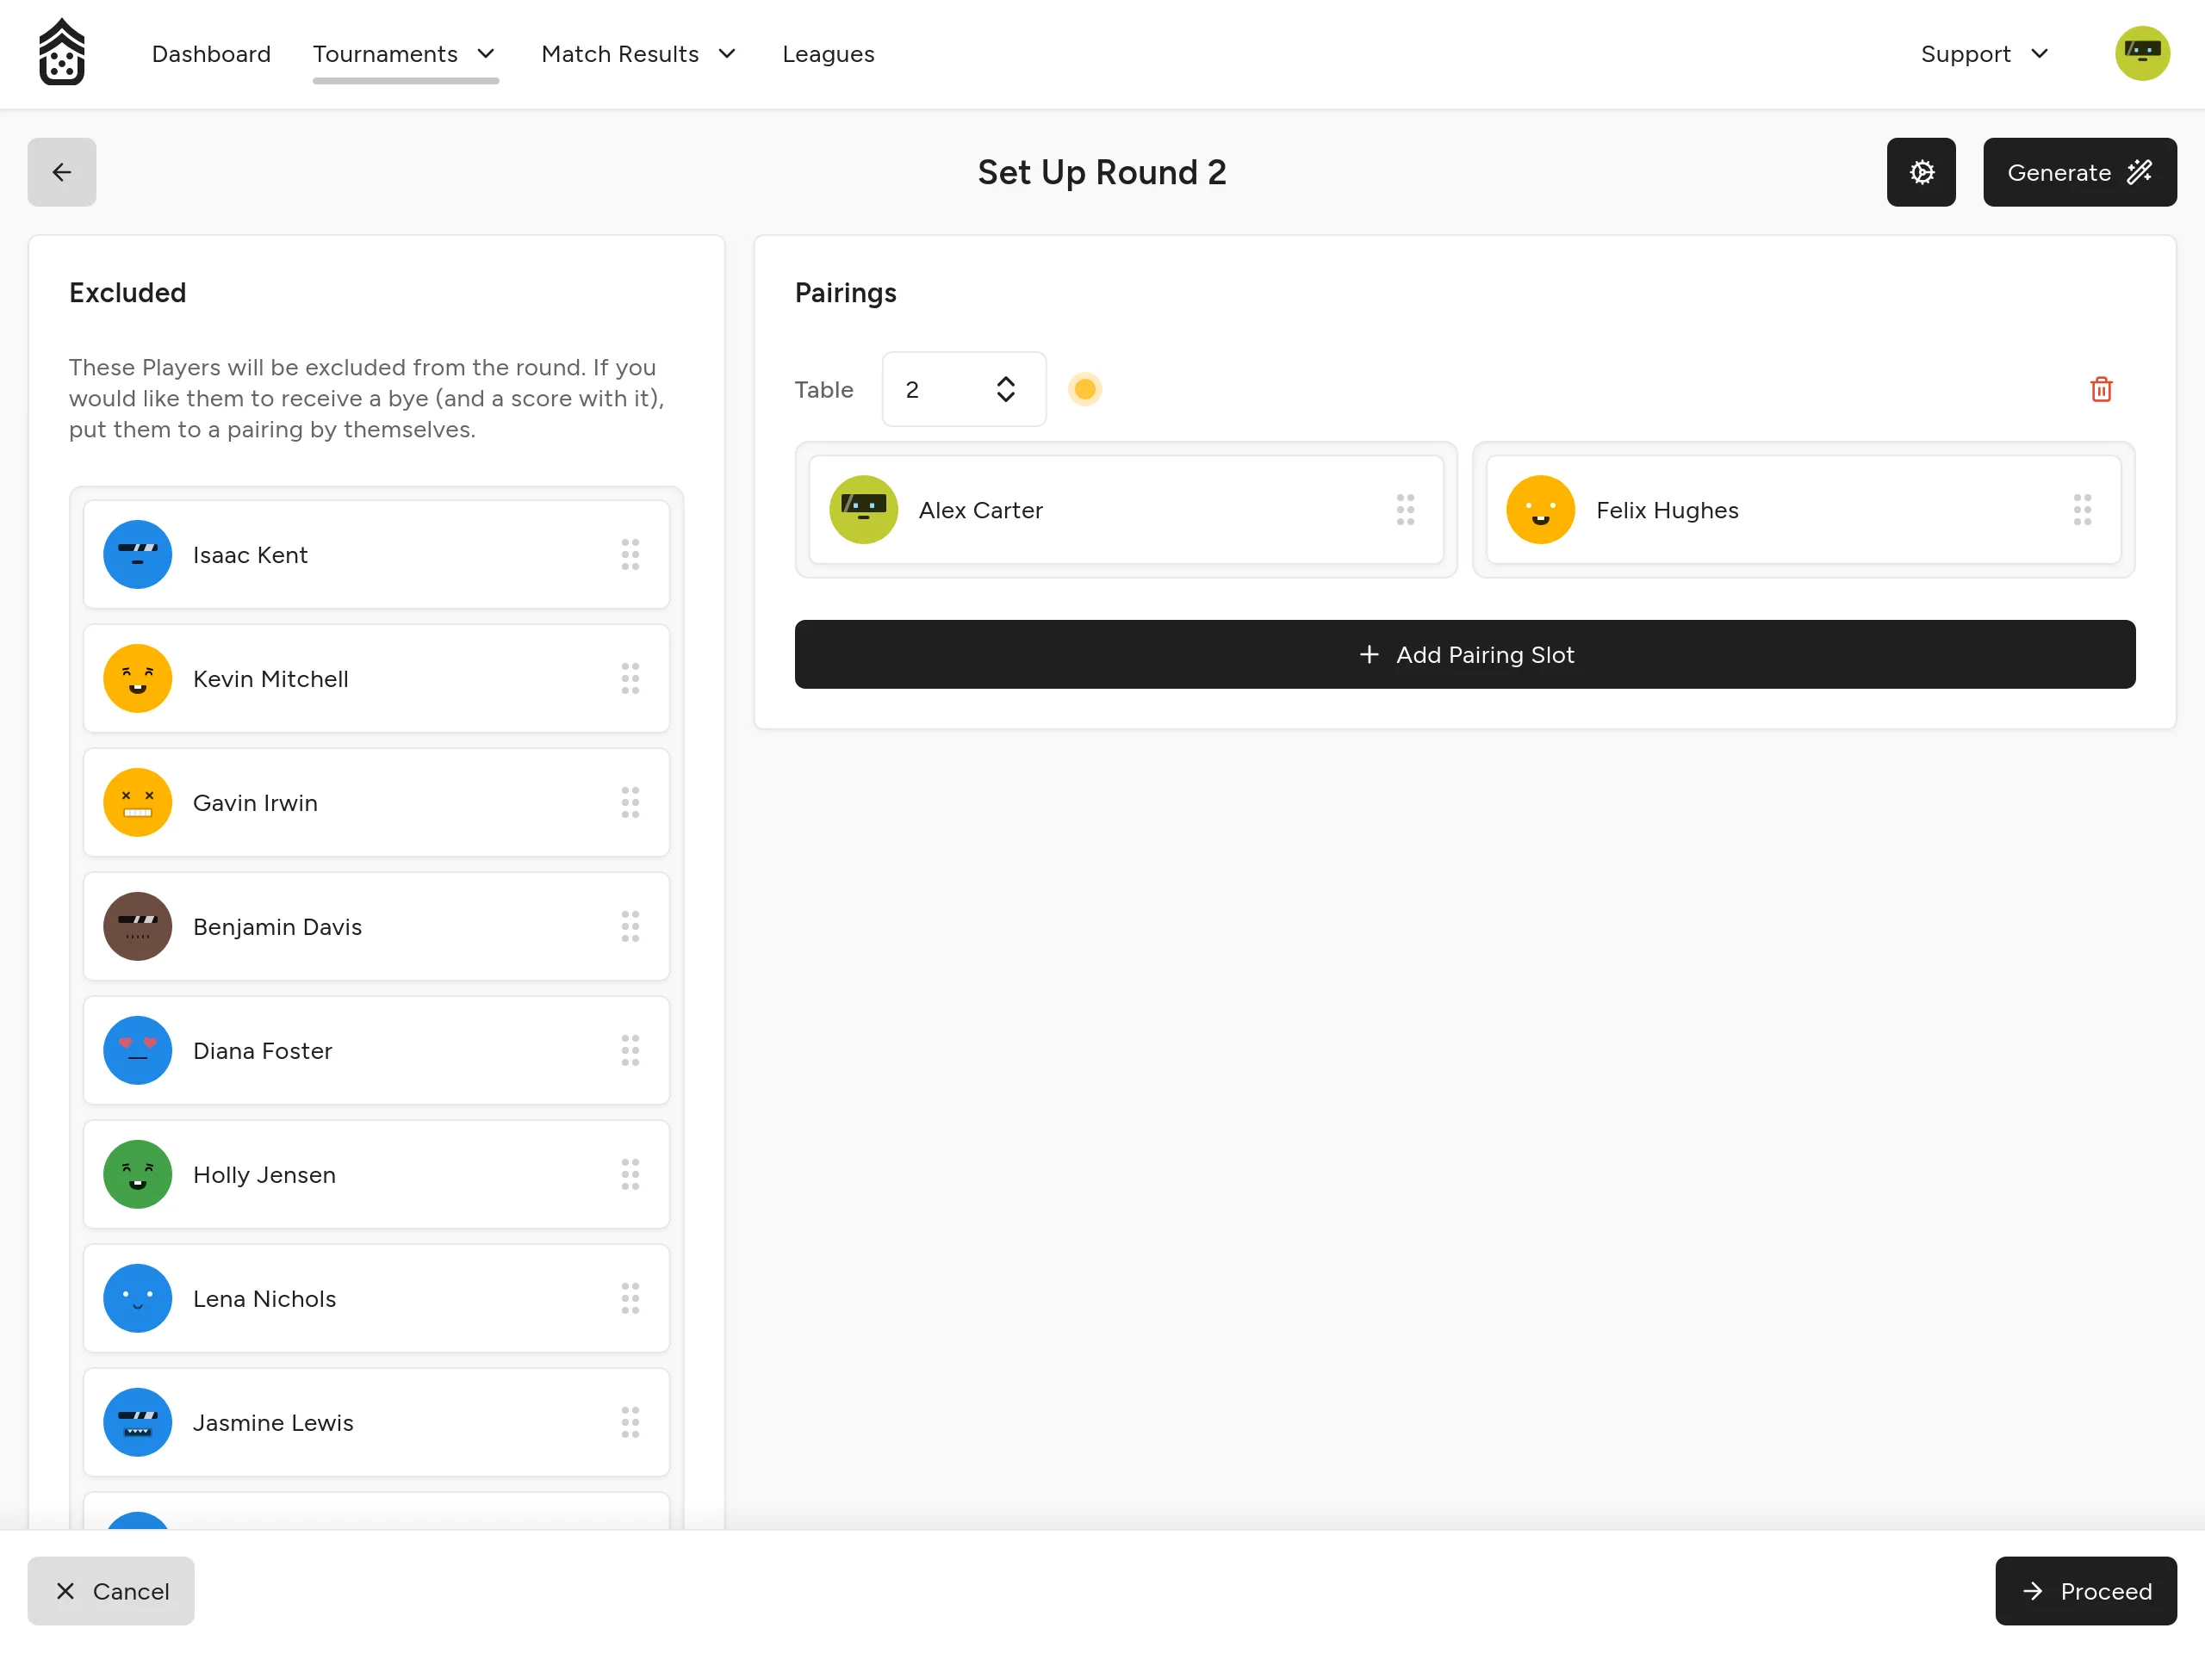Image resolution: width=2205 pixels, height=1653 pixels.
Task: Select the Benjamin Davis name text
Action: click(277, 926)
